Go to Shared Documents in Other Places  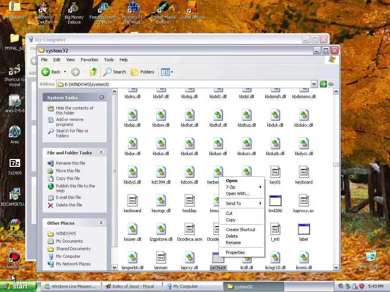coord(73,249)
